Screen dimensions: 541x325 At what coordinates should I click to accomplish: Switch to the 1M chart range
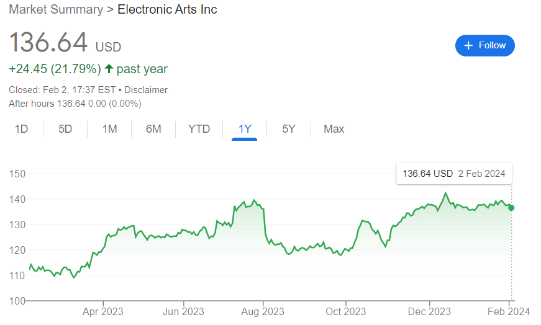109,129
